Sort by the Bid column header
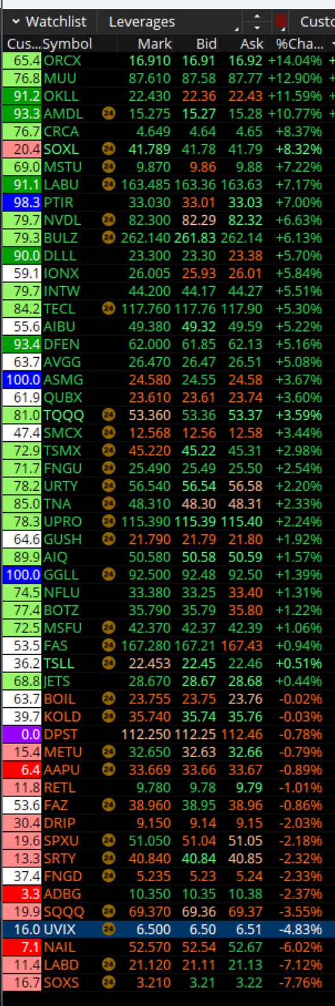 click(206, 44)
